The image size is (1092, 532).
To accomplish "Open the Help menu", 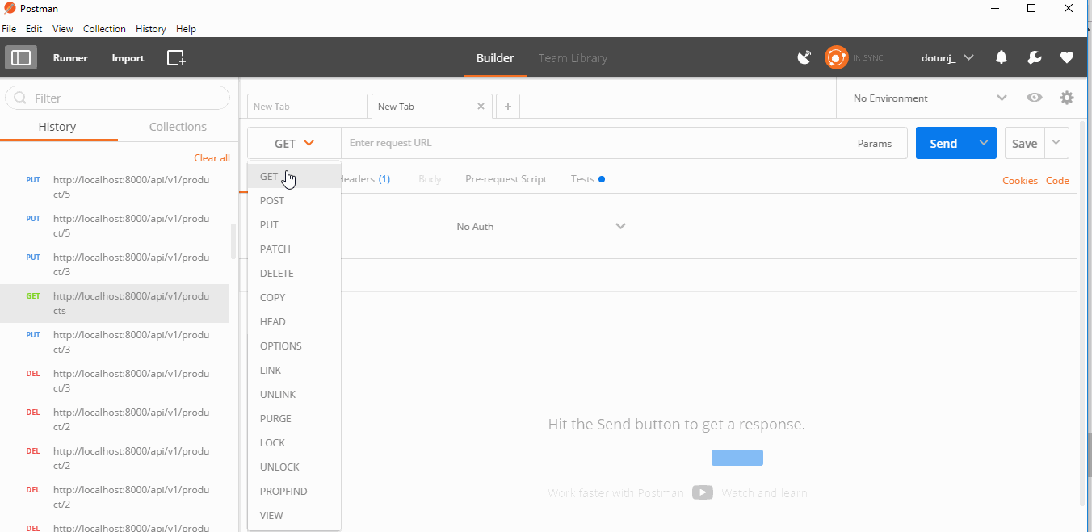I will pos(186,29).
